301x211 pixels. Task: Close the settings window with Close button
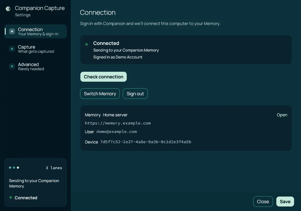(x=263, y=202)
